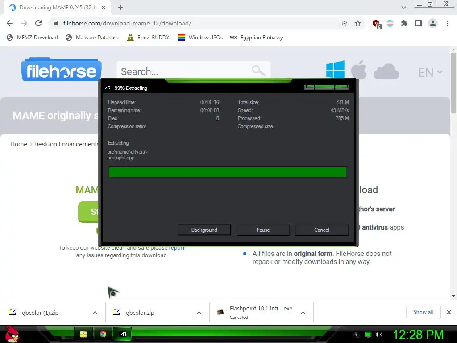Toggle the browser side panel icon
Screen dimensions: 457x343
419,23
